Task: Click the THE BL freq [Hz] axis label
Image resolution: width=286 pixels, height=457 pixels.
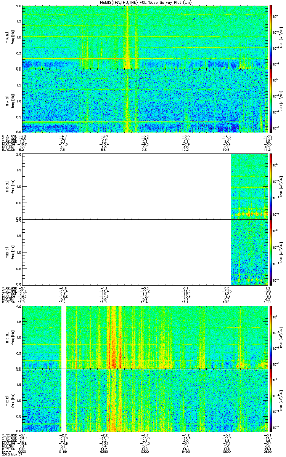Action: tap(13, 337)
